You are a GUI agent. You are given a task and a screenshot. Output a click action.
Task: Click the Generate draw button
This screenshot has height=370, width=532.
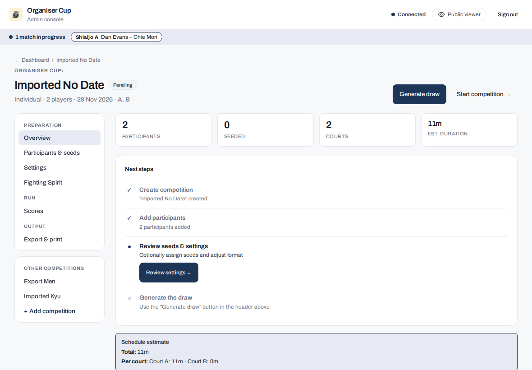(419, 94)
